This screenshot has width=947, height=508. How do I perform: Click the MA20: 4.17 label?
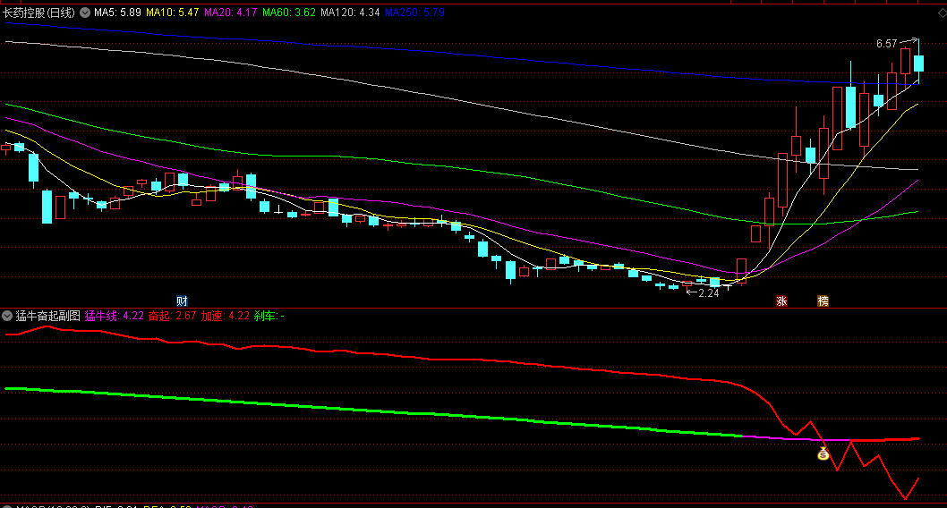(x=231, y=13)
